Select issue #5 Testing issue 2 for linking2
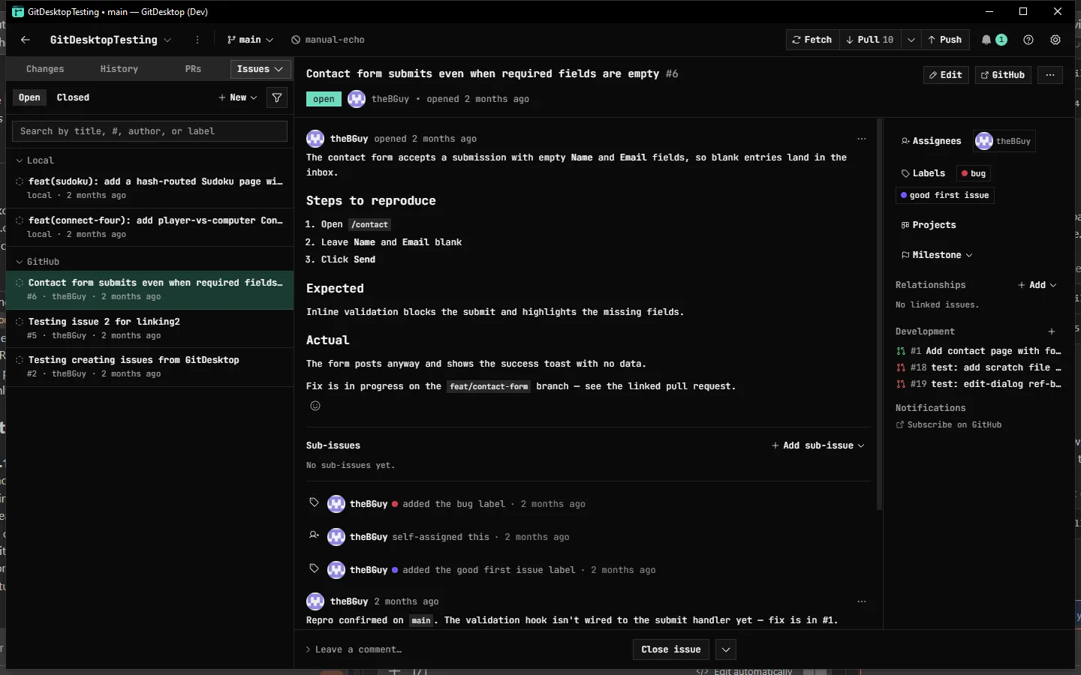The width and height of the screenshot is (1081, 675). click(x=149, y=328)
